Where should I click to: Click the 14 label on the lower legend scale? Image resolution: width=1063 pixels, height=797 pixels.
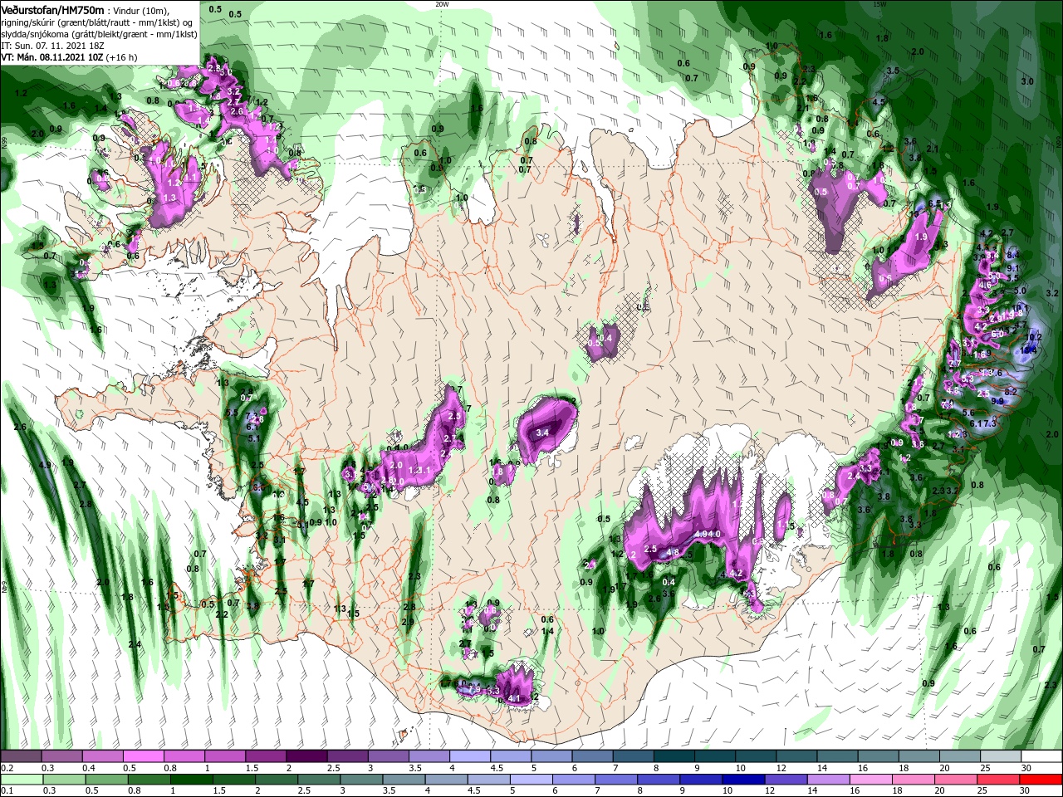[812, 790]
